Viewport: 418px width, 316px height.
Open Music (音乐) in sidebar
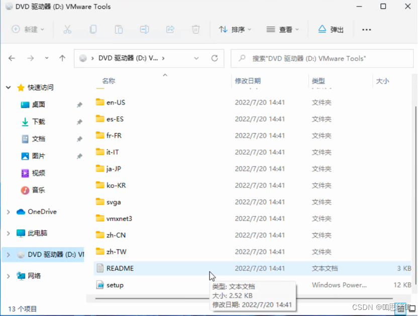(33, 190)
